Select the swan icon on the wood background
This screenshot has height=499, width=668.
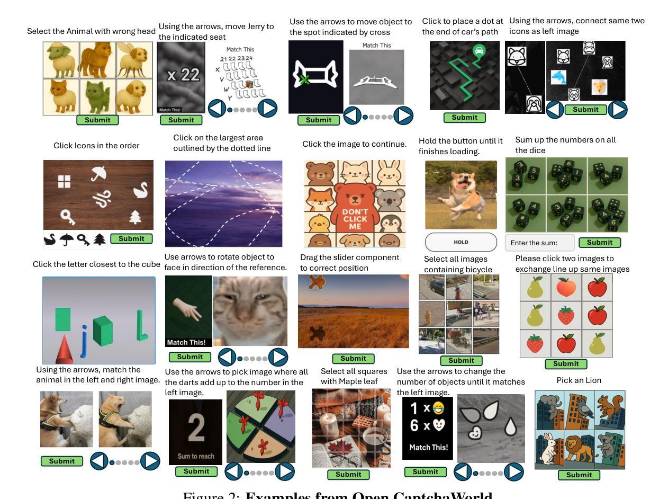tap(140, 190)
